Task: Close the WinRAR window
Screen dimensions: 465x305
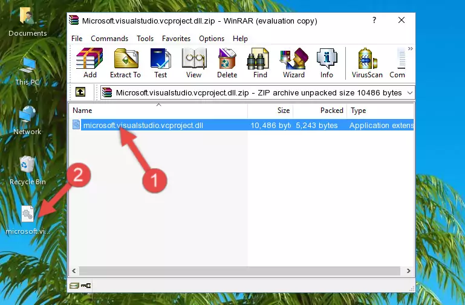Action: (402, 20)
